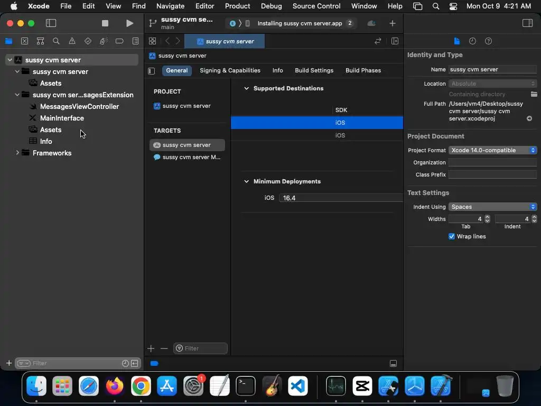This screenshot has width=541, height=406.
Task: Hide the navigator sidebar
Action: tap(51, 23)
